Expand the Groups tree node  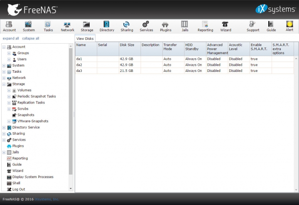click(9, 53)
